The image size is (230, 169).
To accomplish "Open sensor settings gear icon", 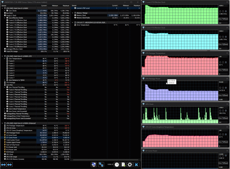I will coord(130,164).
